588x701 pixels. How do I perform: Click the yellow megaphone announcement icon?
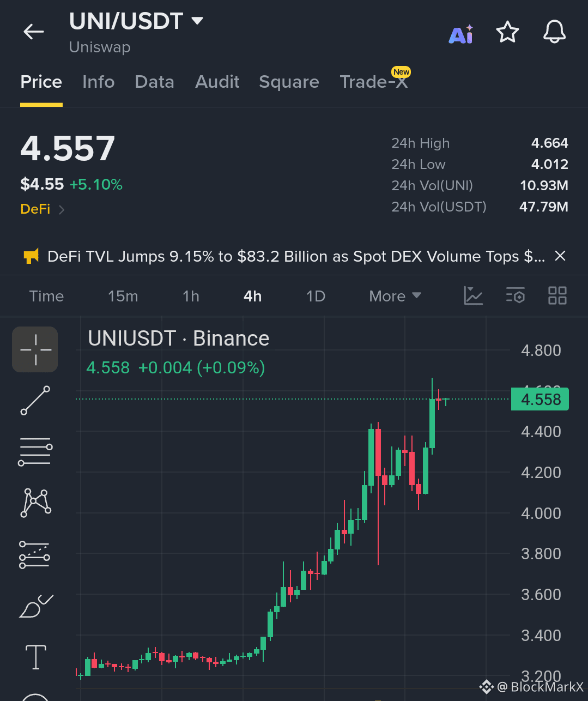coord(31,256)
